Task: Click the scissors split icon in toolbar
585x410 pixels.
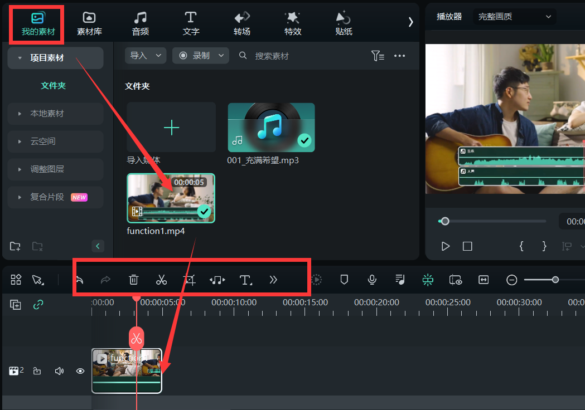Action: coord(162,280)
